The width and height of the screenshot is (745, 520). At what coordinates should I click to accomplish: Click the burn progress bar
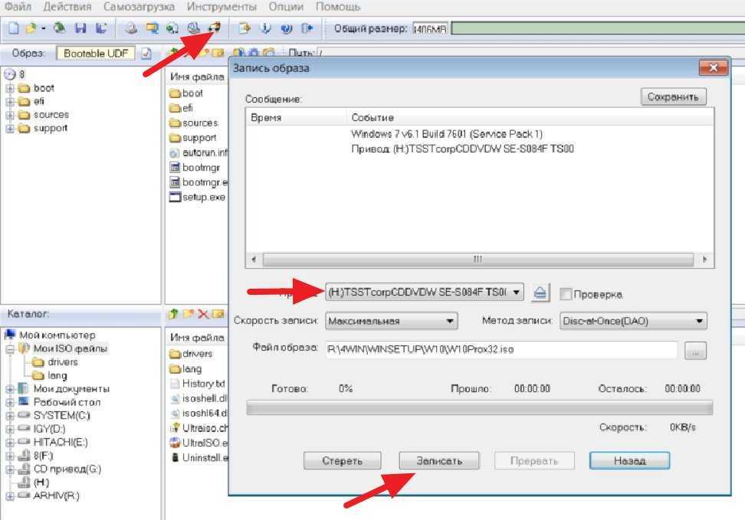point(479,408)
